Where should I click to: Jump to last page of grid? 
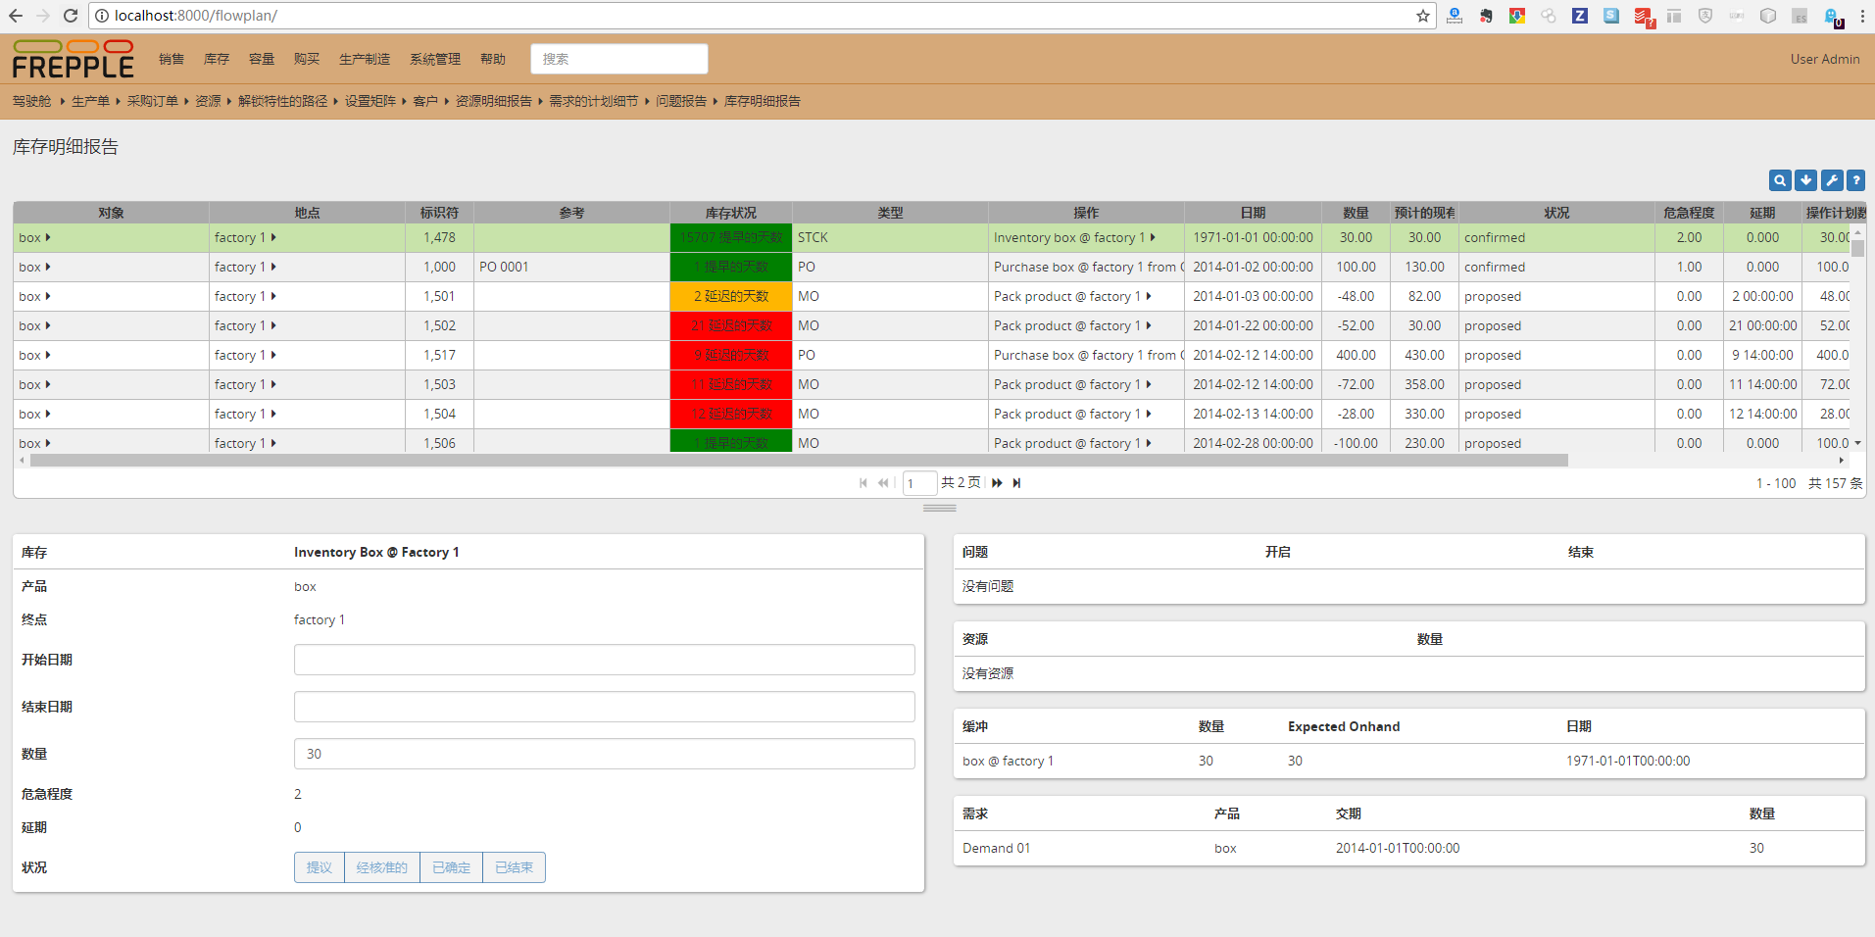point(1016,483)
